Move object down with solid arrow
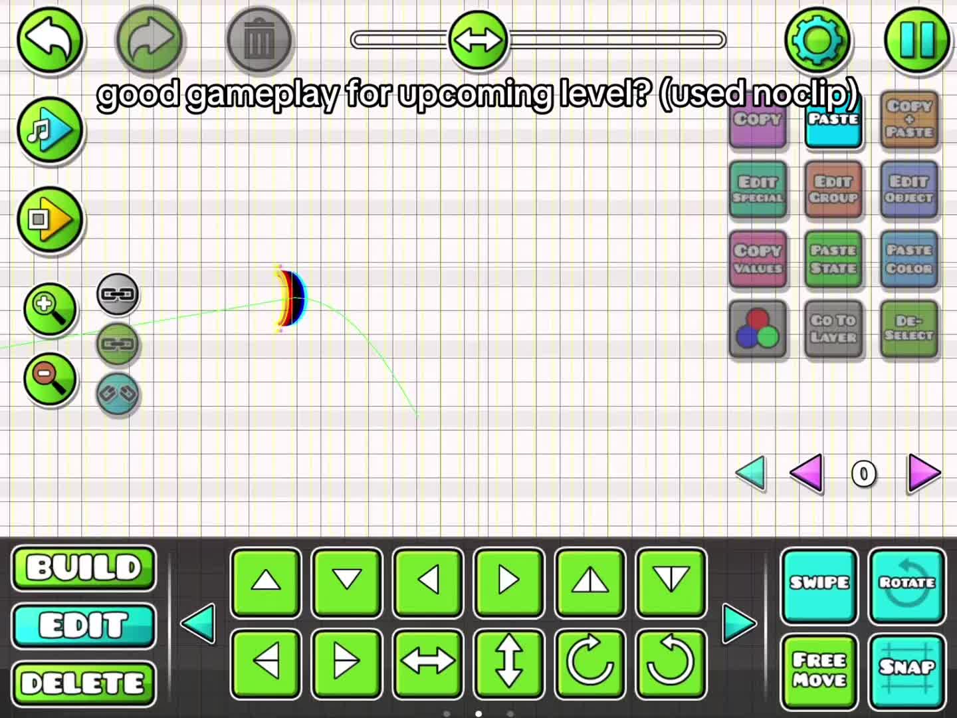Screen dimensions: 957x718 click(347, 582)
